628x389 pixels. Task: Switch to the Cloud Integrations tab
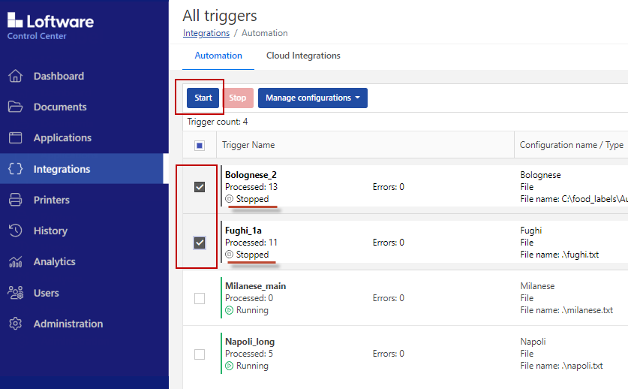[303, 56]
